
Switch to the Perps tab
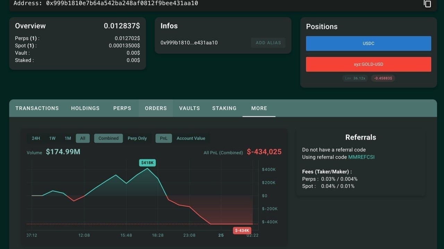click(122, 108)
